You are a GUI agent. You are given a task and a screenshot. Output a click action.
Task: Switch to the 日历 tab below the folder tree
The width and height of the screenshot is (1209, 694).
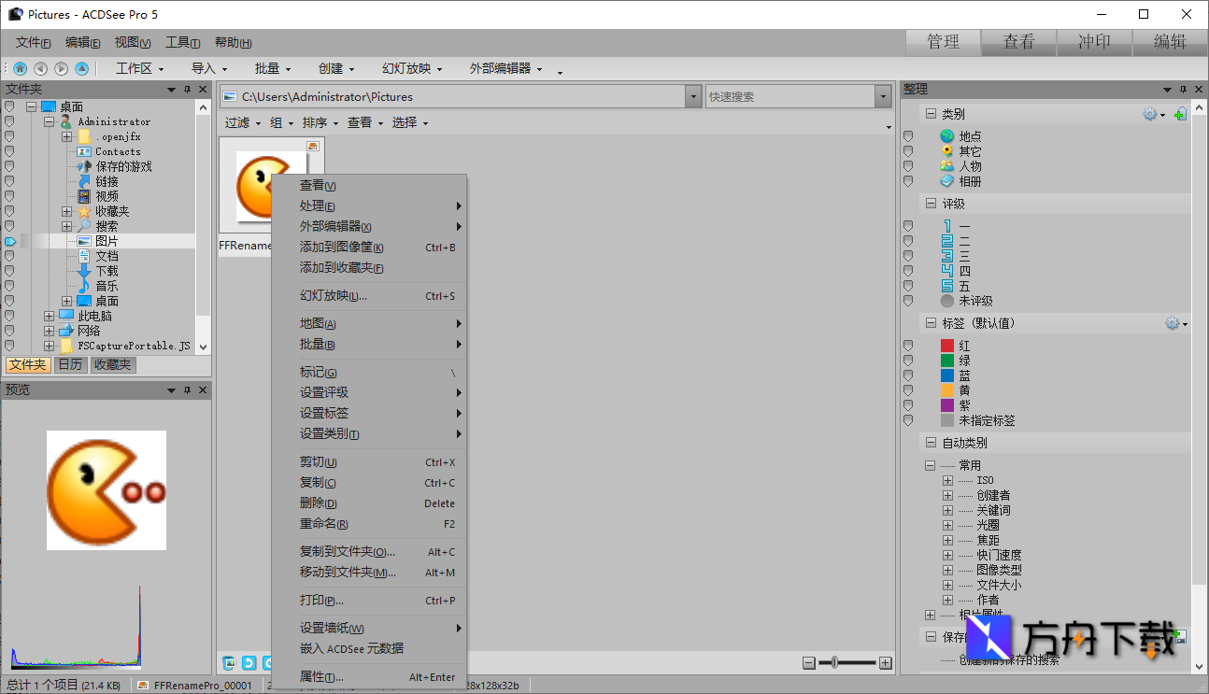70,364
